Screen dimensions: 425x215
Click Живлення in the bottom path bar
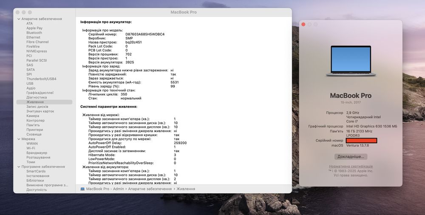[186, 189]
